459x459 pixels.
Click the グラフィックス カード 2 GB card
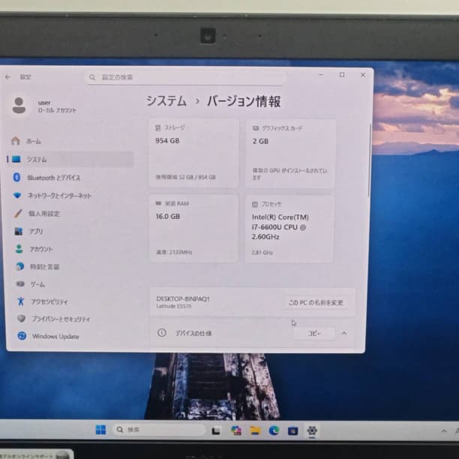point(290,154)
